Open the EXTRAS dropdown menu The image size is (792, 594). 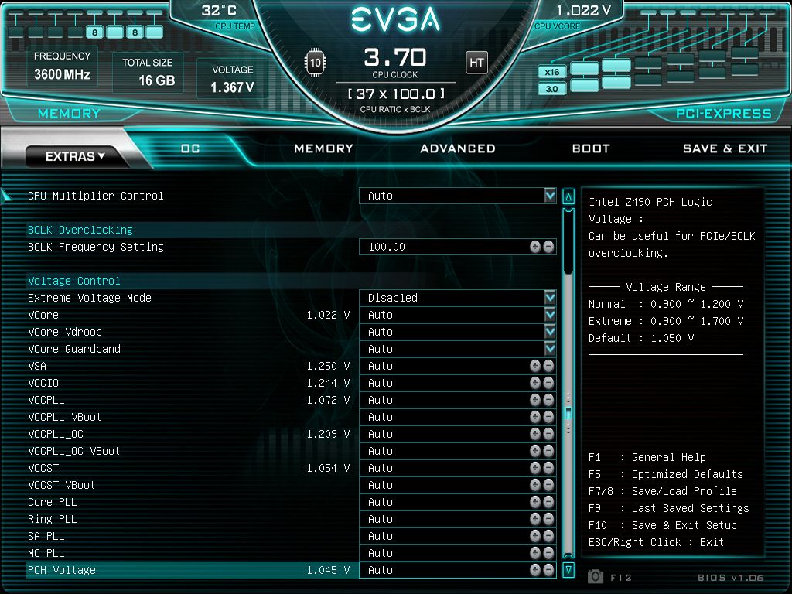(x=75, y=156)
